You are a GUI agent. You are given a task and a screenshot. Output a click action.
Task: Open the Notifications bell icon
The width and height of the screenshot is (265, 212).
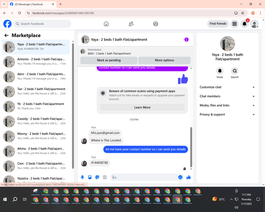[x=244, y=24]
